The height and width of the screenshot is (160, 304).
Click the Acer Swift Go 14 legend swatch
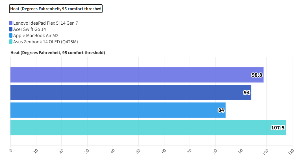[x=11, y=29]
